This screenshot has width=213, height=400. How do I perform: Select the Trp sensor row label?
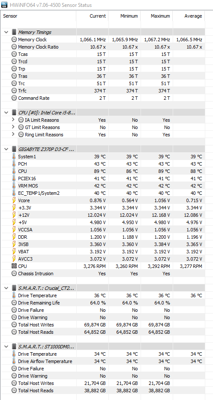pyautogui.click(x=21, y=69)
